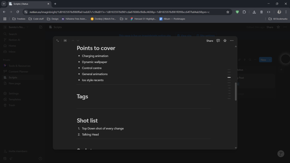Open page in full-page view

(x=58, y=41)
